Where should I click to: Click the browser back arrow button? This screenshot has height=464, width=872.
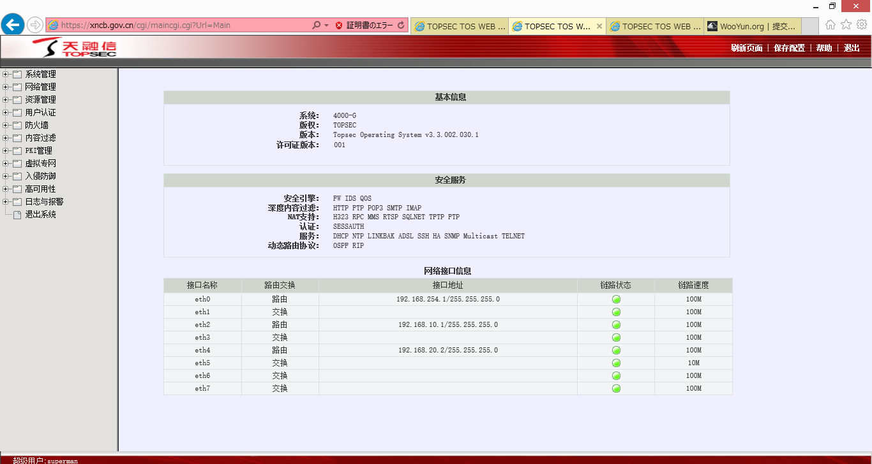[x=13, y=25]
